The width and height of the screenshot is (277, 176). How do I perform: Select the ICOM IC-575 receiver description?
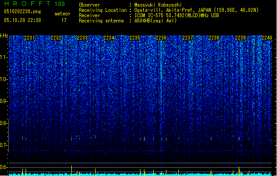click(177, 15)
